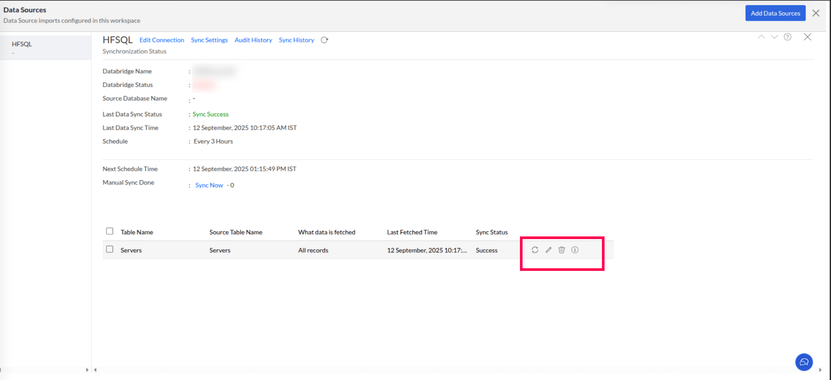Tick the select-all checkbox in table header

110,231
